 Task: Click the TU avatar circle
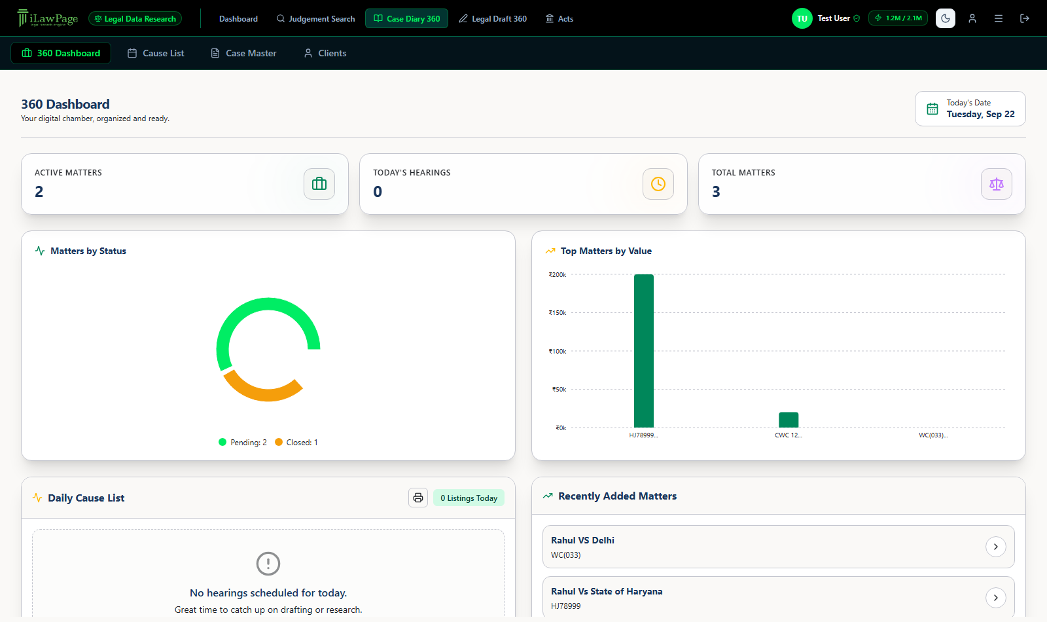(x=802, y=18)
